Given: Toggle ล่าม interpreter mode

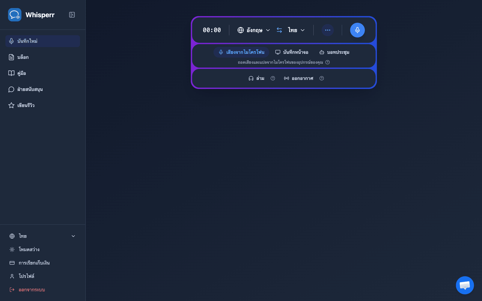Looking at the screenshot, I should (256, 78).
